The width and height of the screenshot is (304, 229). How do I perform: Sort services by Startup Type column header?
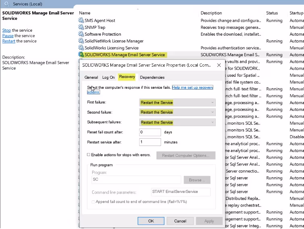coord(296,13)
